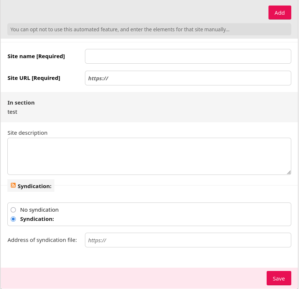Select the No syndication radio button
This screenshot has width=299, height=289.
(x=13, y=210)
